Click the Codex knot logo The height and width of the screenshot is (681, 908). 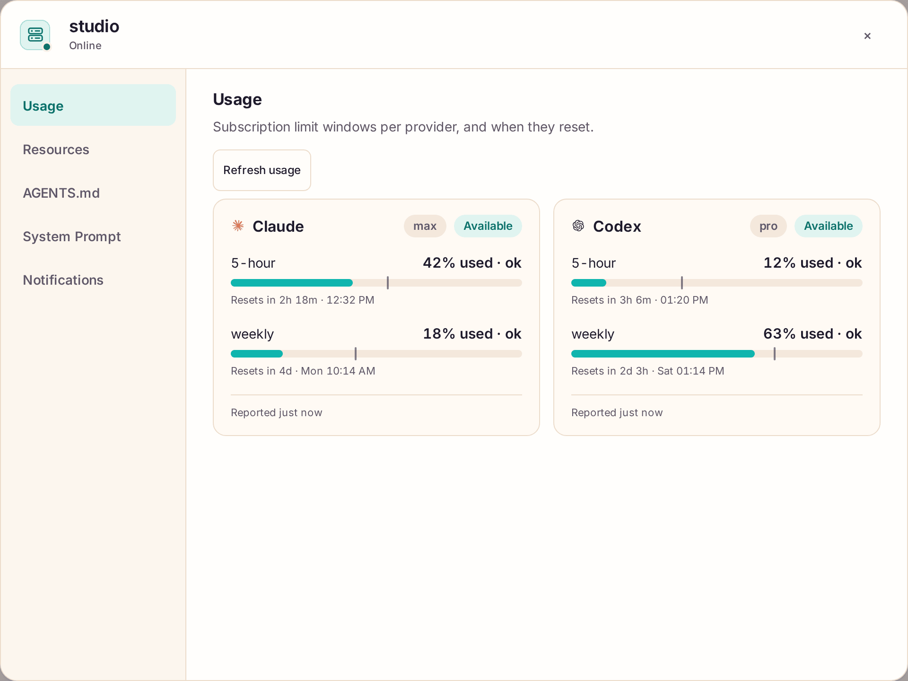pyautogui.click(x=578, y=226)
